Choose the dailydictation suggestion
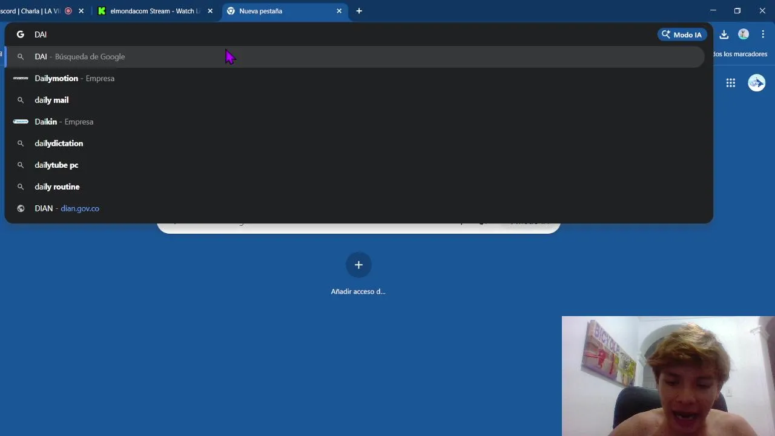Image resolution: width=775 pixels, height=436 pixels. click(355, 144)
